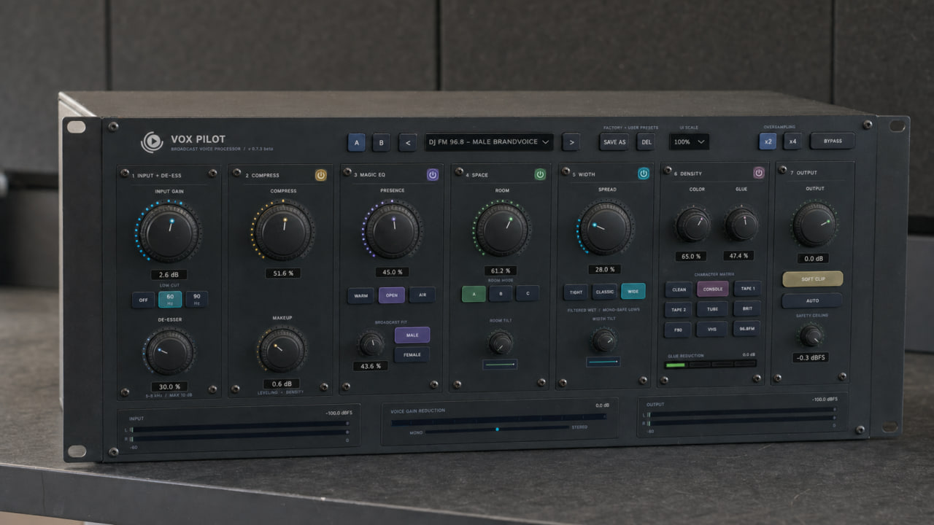Viewport: 934px width, 525px height.
Task: Open the UI Scale 100% dropdown
Action: coord(689,141)
